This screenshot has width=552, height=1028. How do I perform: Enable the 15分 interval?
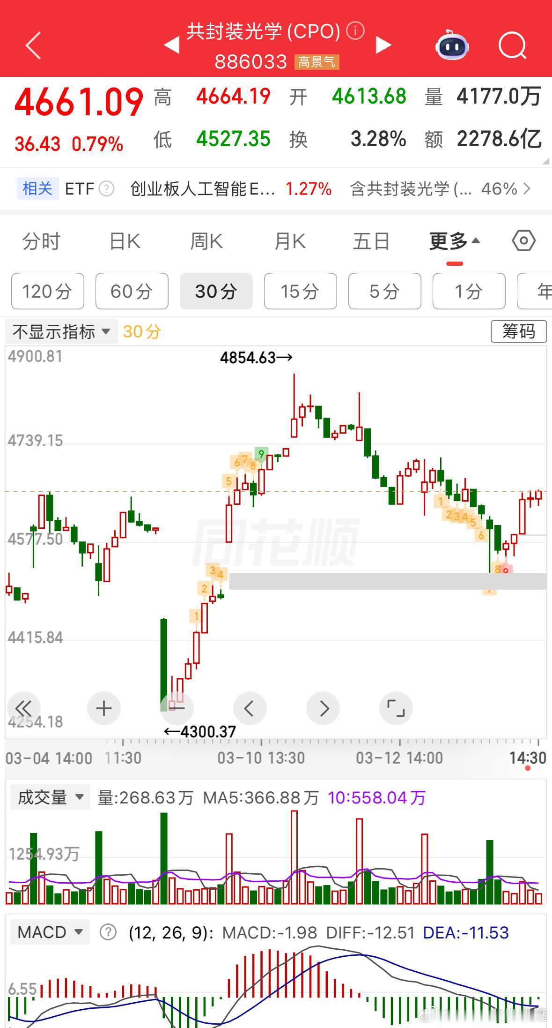pyautogui.click(x=300, y=291)
